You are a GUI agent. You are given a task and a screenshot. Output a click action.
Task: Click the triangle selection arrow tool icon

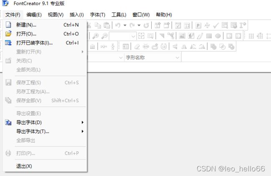162,36
